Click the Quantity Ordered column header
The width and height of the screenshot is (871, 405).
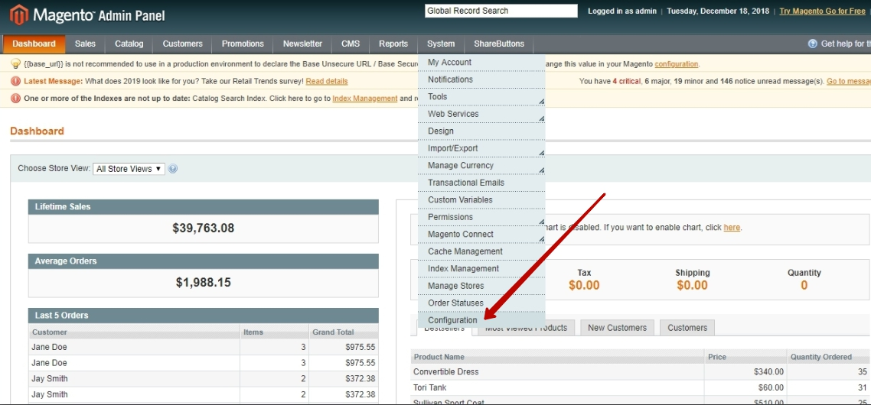point(829,357)
